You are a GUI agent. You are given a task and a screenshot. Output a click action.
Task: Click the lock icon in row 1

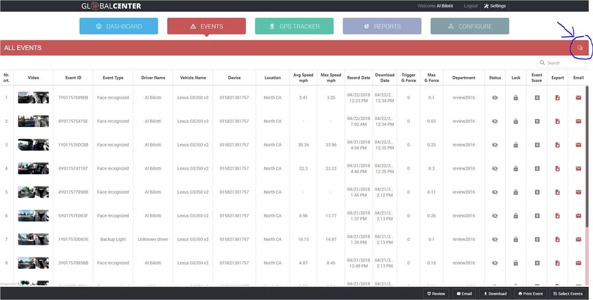[x=516, y=98]
